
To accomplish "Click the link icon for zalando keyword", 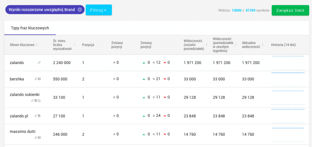I will click(x=39, y=63).
